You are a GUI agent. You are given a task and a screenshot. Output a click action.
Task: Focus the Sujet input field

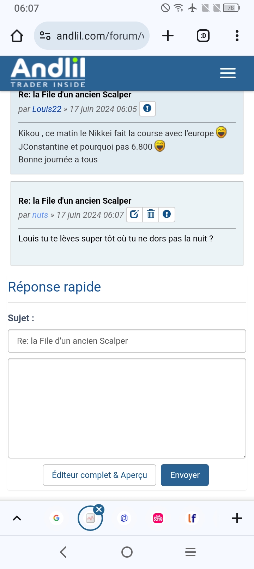[x=127, y=341]
